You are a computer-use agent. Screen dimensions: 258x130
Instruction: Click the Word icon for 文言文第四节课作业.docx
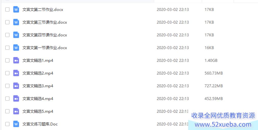pyautogui.click(x=16, y=35)
